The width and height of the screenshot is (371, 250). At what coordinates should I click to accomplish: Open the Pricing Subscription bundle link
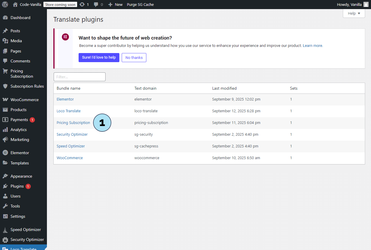point(73,123)
